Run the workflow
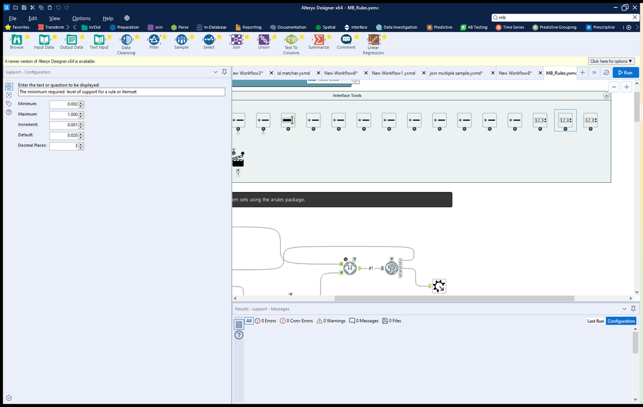 tap(626, 73)
